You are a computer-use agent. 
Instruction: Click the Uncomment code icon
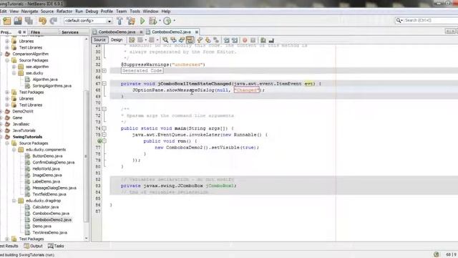coord(271,40)
